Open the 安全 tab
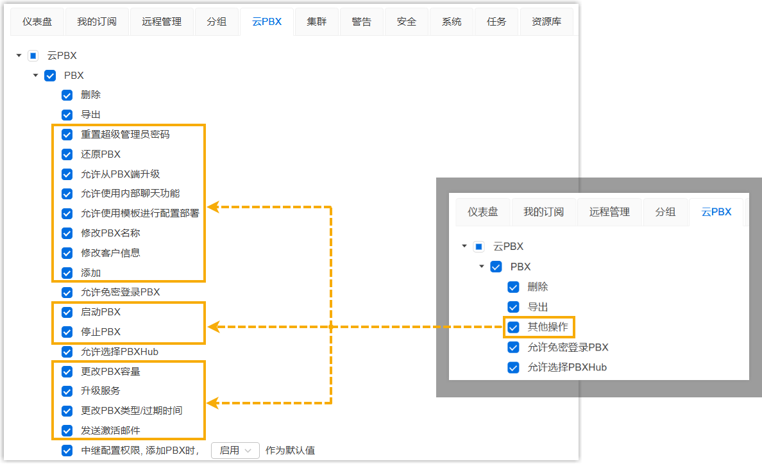The width and height of the screenshot is (762, 464). [x=407, y=22]
